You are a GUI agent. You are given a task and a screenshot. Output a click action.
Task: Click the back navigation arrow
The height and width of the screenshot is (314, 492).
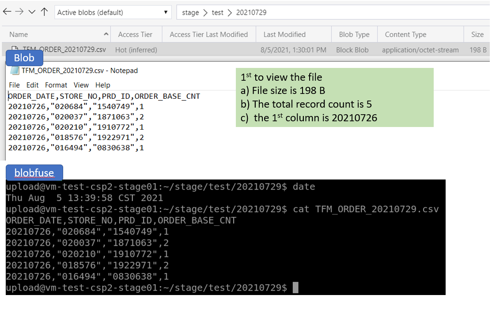pyautogui.click(x=7, y=12)
